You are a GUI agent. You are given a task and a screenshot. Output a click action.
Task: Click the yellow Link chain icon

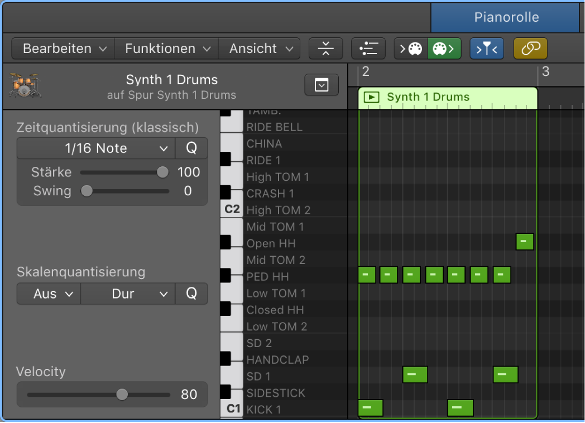click(x=530, y=49)
